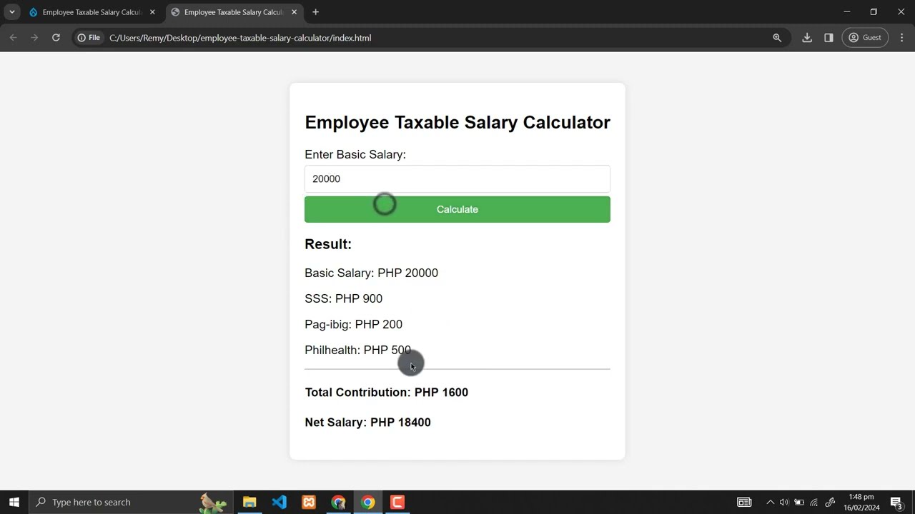Reload the page
915x514 pixels.
pos(56,38)
